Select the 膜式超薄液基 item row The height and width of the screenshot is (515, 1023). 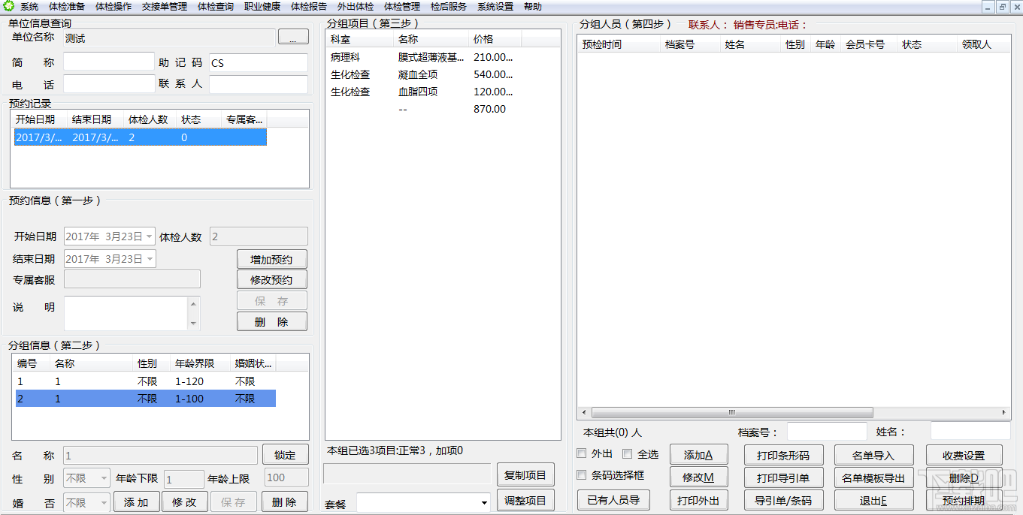(x=423, y=57)
